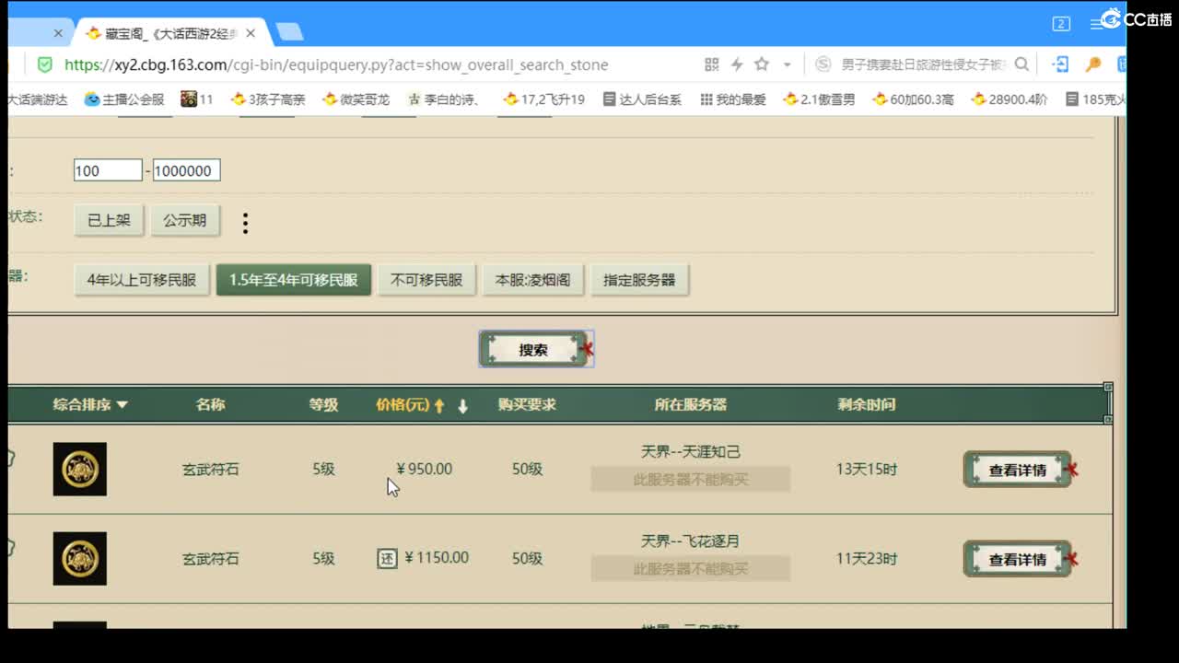Click the minimum price field showing 100
This screenshot has width=1179, height=663.
[108, 170]
